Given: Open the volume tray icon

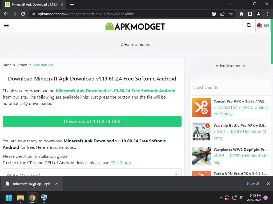Looking at the screenshot, I should click(241, 198).
